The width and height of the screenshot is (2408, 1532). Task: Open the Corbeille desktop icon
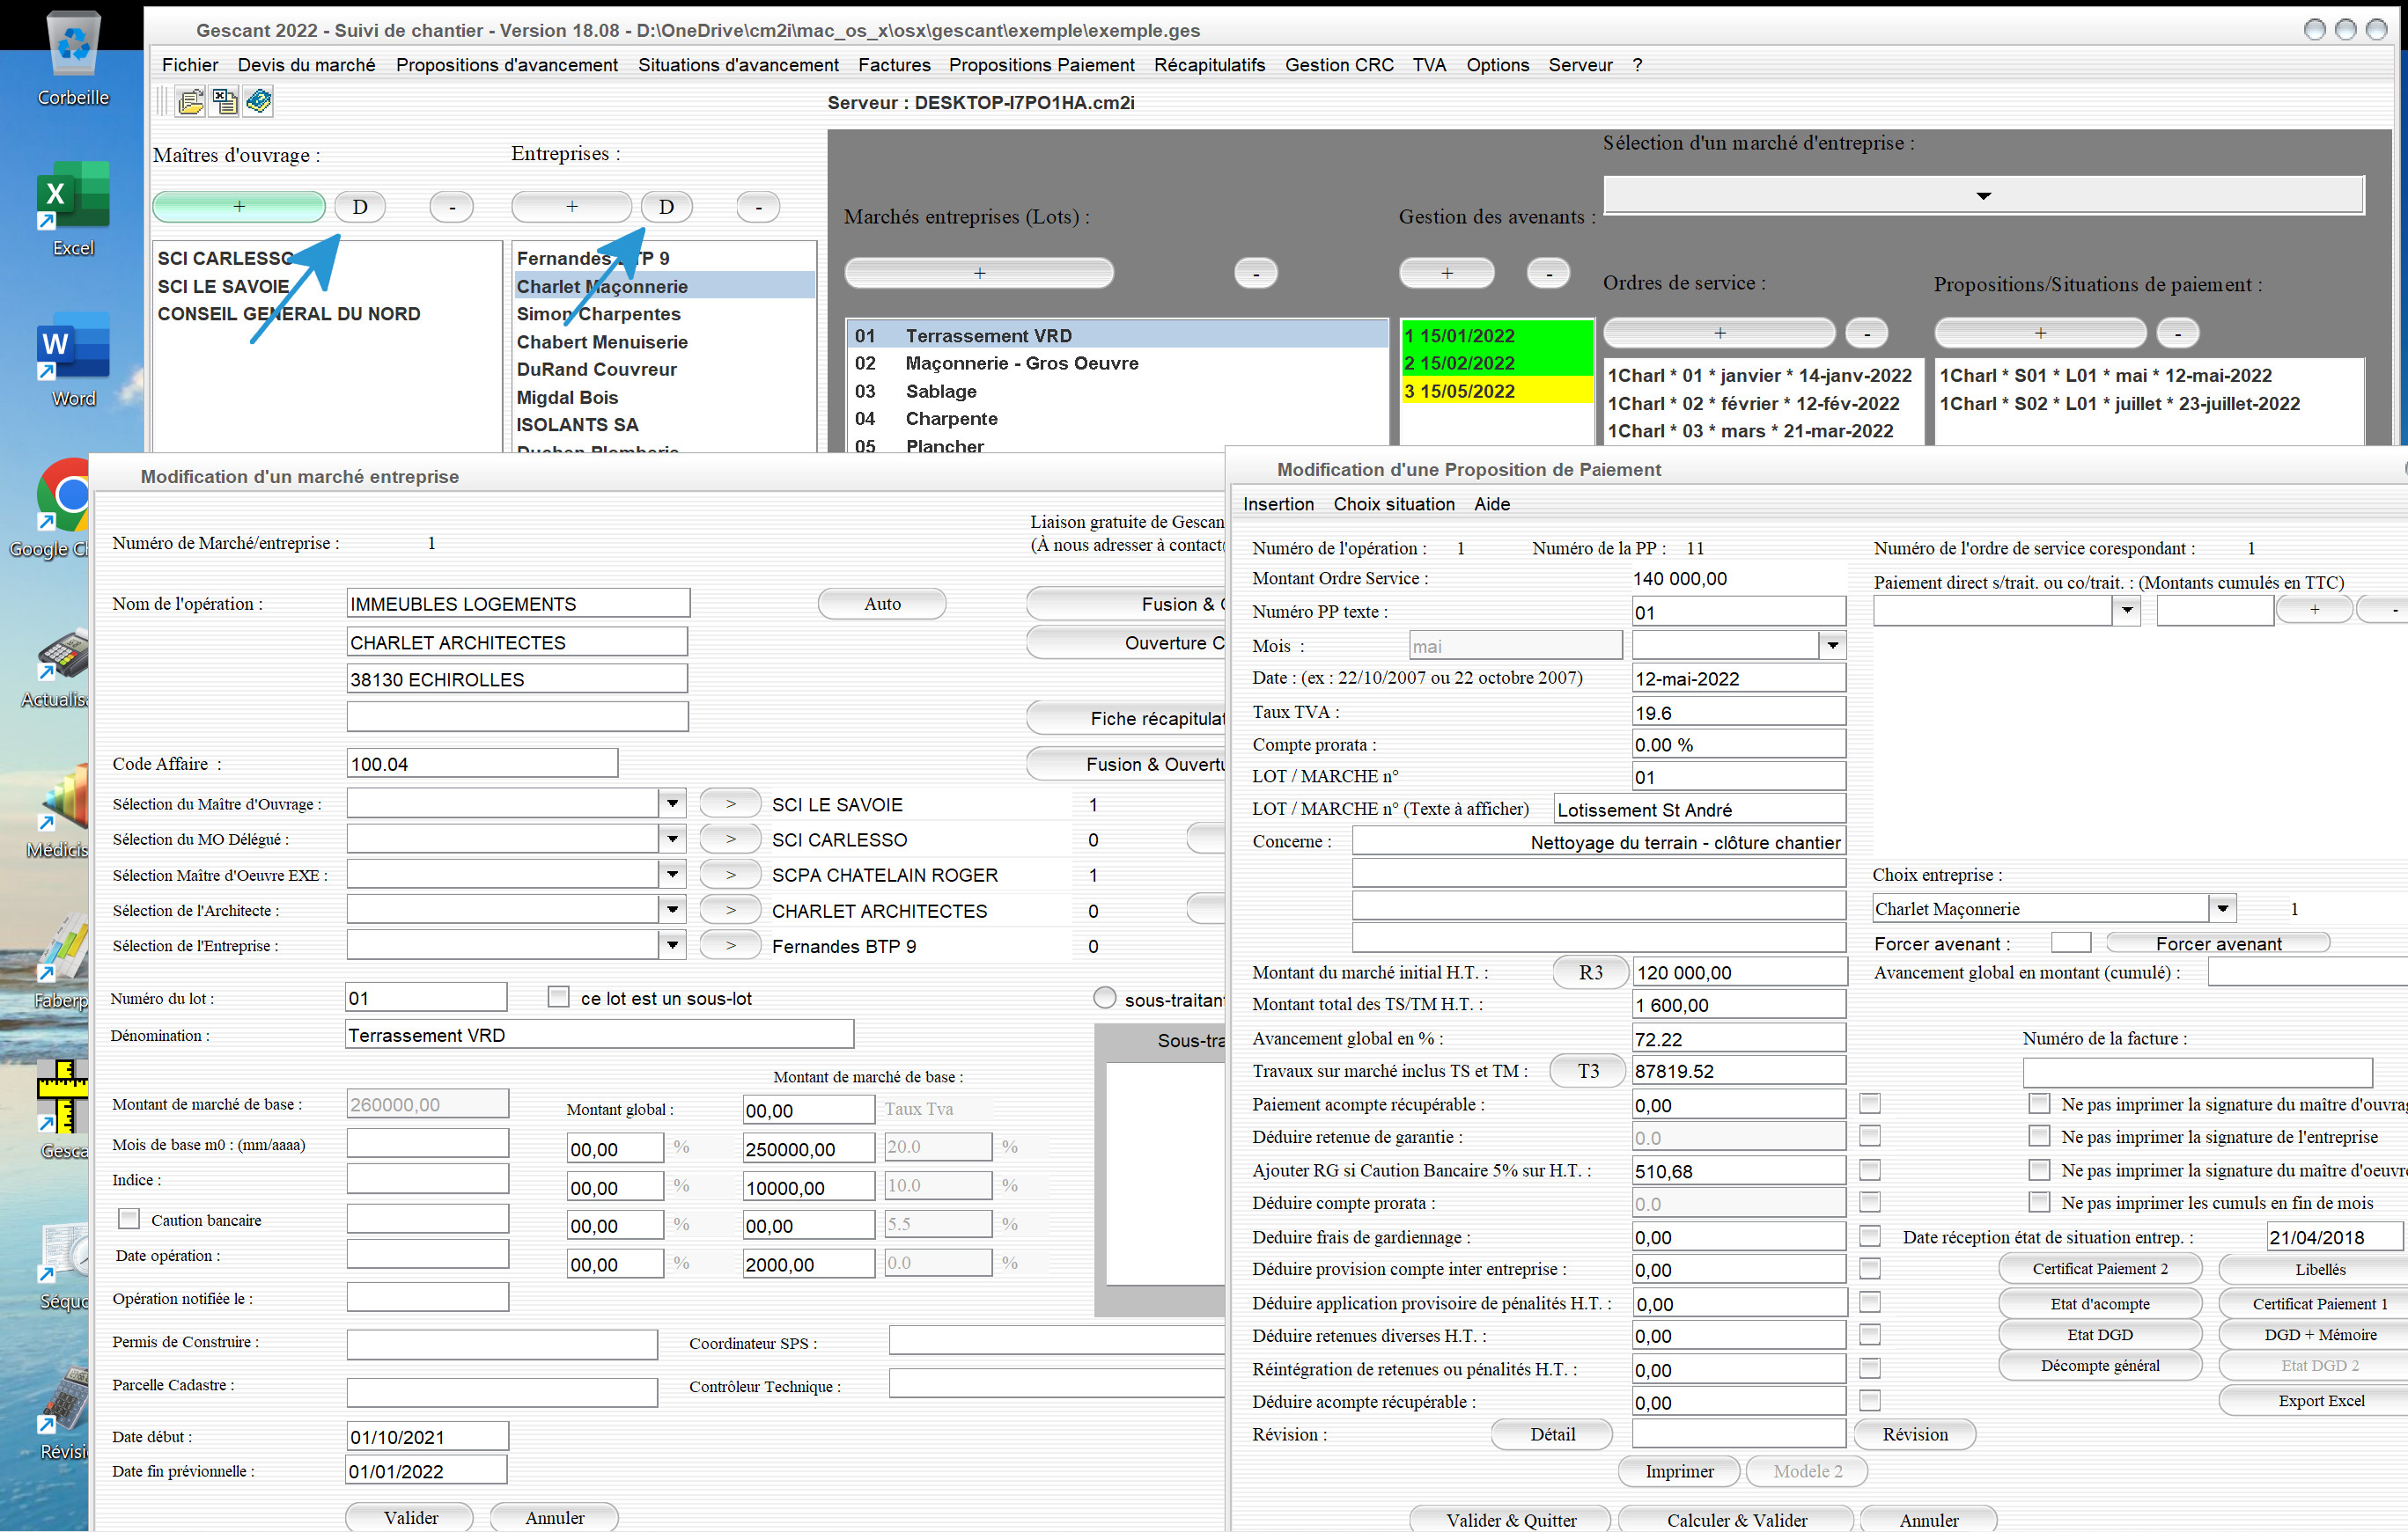pos(73,58)
